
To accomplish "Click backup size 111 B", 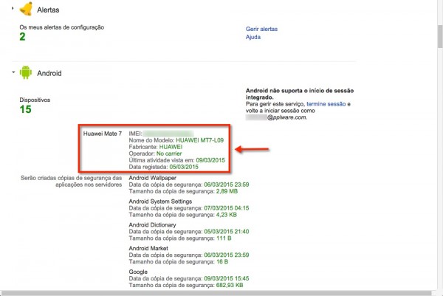I will point(224,238).
